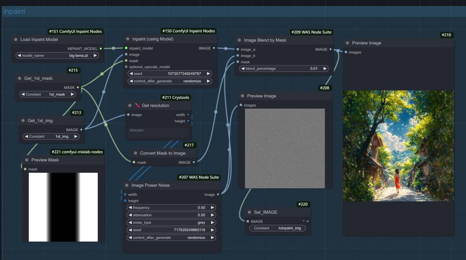The height and width of the screenshot is (260, 466).
Task: Click the black and white mask preview
Action: (x=63, y=207)
